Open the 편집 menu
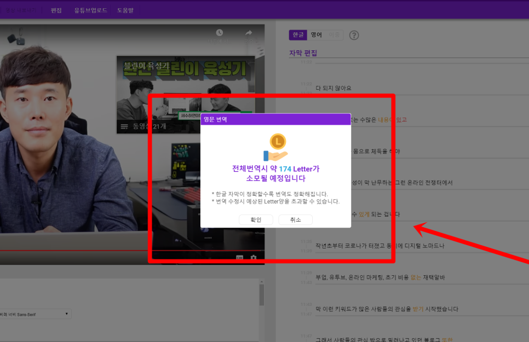 point(56,10)
